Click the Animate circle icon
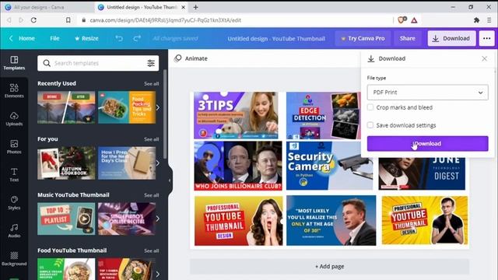The width and height of the screenshot is (498, 280). coord(178,58)
